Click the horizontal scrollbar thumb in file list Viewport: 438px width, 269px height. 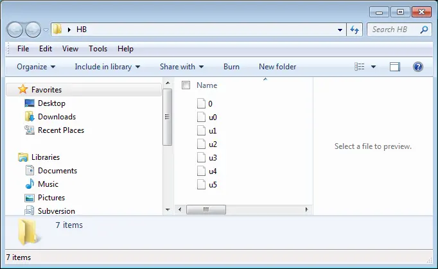point(206,209)
